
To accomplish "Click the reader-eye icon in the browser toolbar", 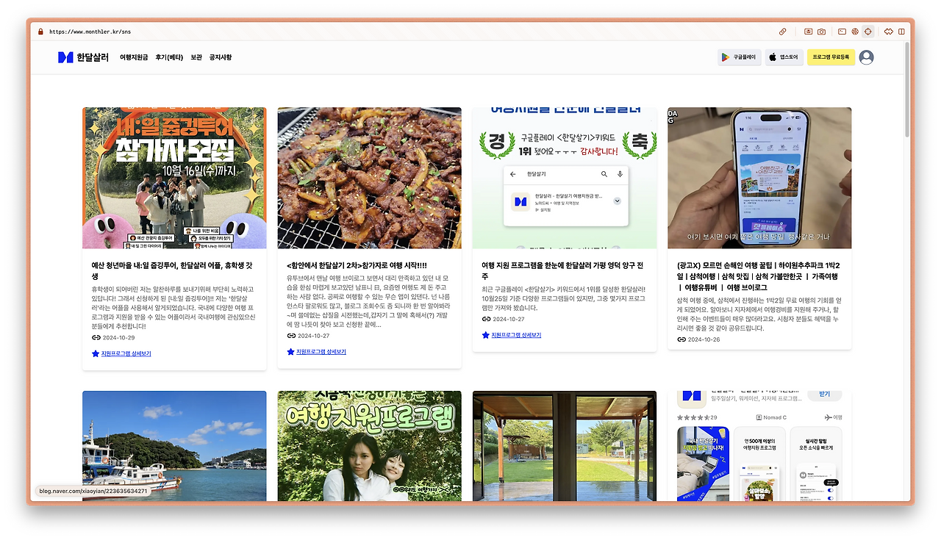I will pyautogui.click(x=807, y=31).
